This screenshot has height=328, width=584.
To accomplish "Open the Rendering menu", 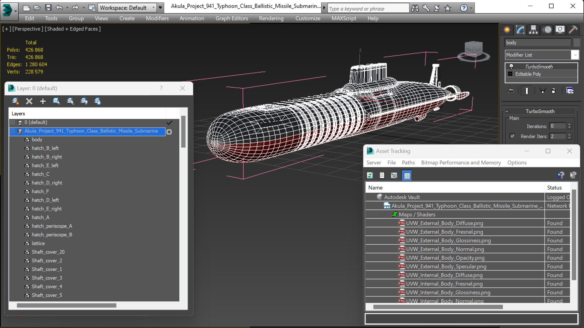I will tap(271, 18).
